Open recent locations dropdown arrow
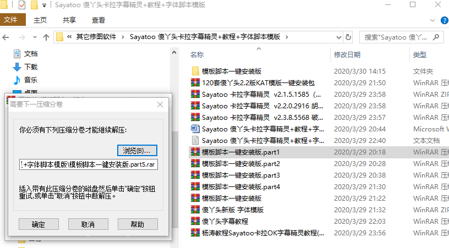The height and width of the screenshot is (248, 449). [35, 37]
